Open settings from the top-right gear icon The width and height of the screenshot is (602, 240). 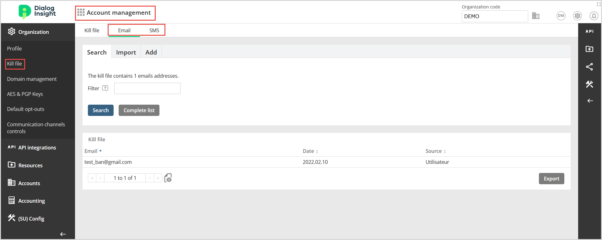coord(577,16)
